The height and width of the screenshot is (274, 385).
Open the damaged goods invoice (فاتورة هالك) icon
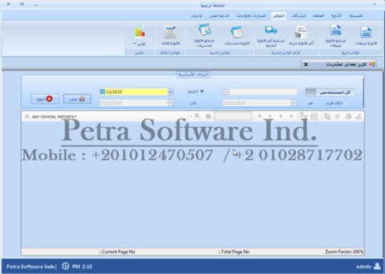click(x=170, y=36)
